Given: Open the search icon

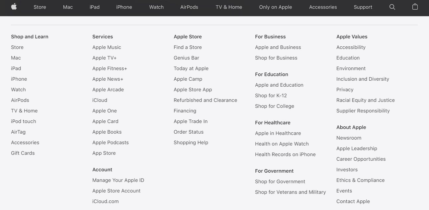Looking at the screenshot, I should tap(392, 7).
